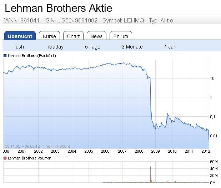The height and width of the screenshot is (188, 221).
Task: Open the Forum tab
Action: click(x=121, y=36)
